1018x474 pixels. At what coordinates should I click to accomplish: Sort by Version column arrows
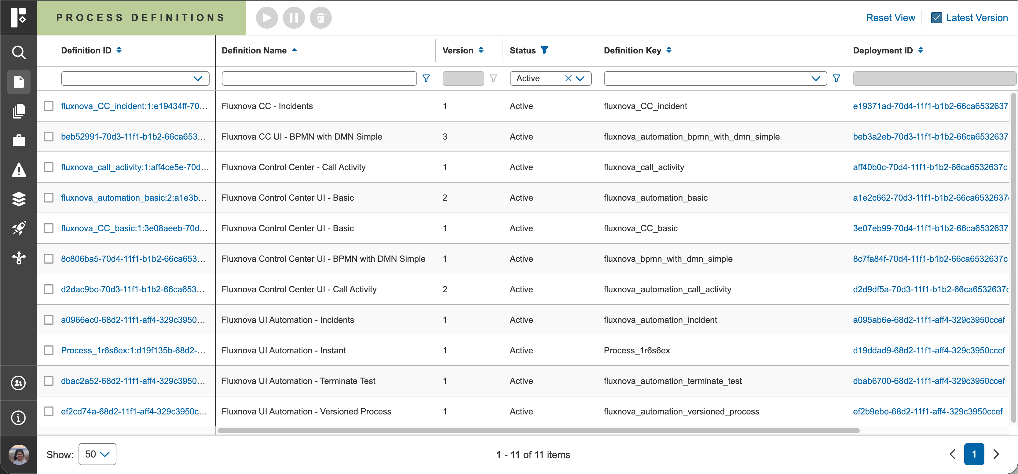coord(481,50)
